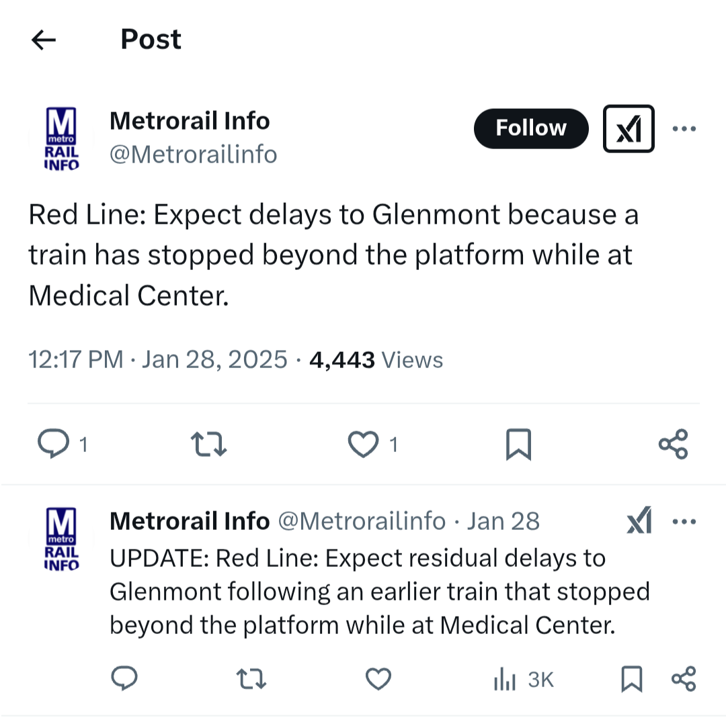The image size is (726, 722).
Task: Open the @Metrorailinfo handle link in header
Action: click(194, 154)
